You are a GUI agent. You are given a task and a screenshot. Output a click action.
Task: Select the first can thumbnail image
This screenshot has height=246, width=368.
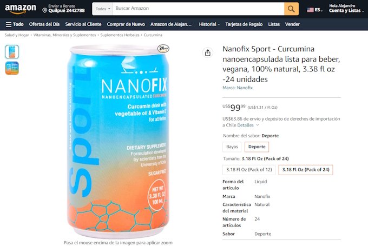coord(12,52)
